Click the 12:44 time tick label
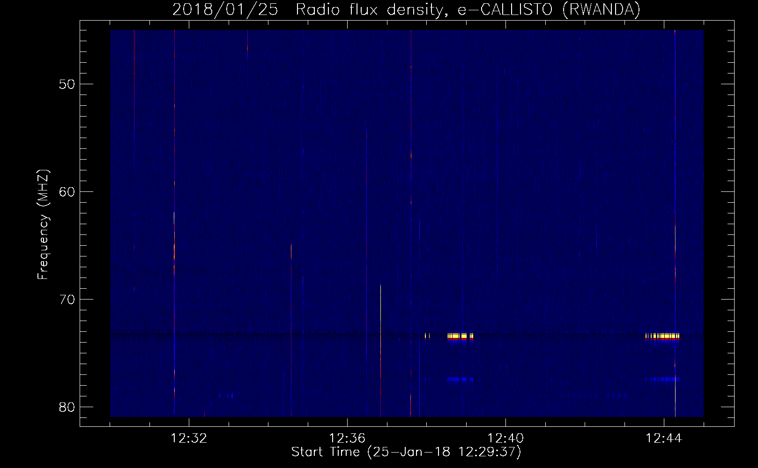The height and width of the screenshot is (468, 758). point(664,439)
